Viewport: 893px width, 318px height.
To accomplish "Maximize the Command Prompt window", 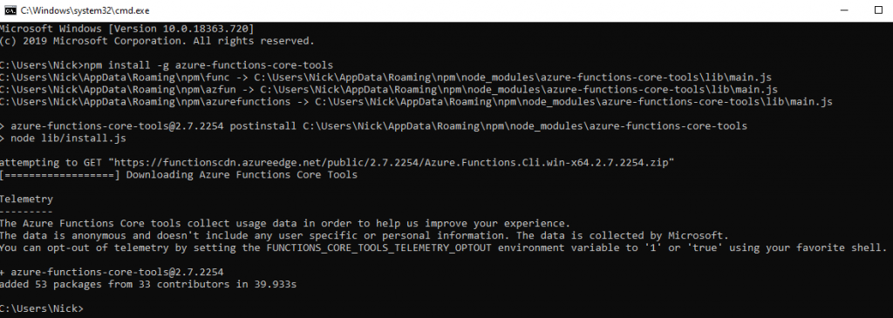I will point(877,10).
